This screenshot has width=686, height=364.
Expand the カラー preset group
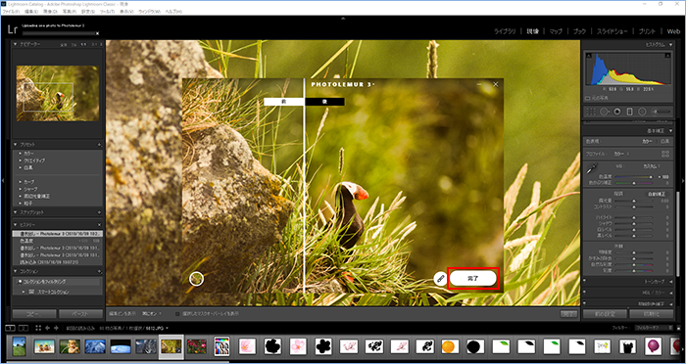click(20, 154)
